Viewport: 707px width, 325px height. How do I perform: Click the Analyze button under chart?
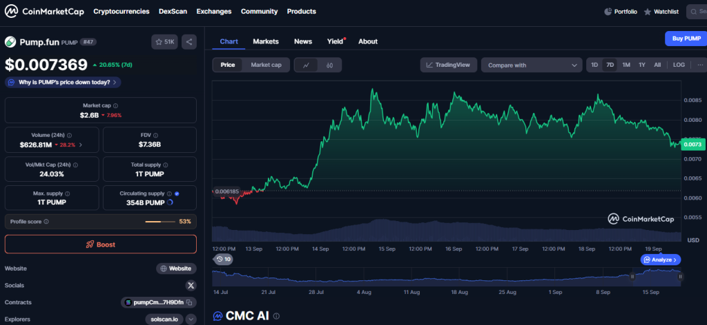(x=661, y=260)
